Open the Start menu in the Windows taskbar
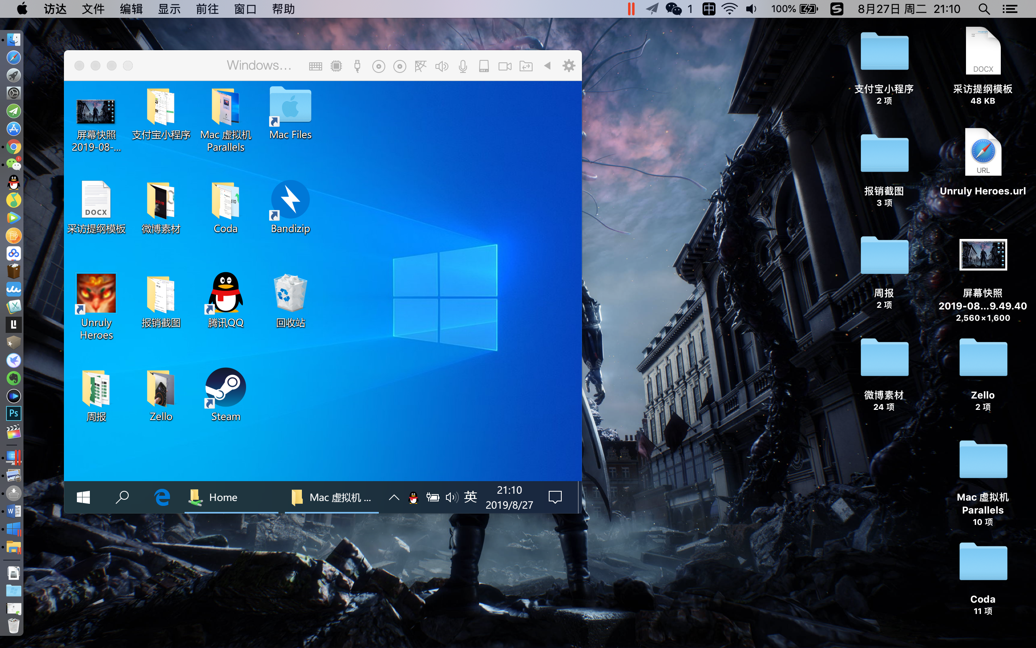1036x648 pixels. click(x=83, y=497)
